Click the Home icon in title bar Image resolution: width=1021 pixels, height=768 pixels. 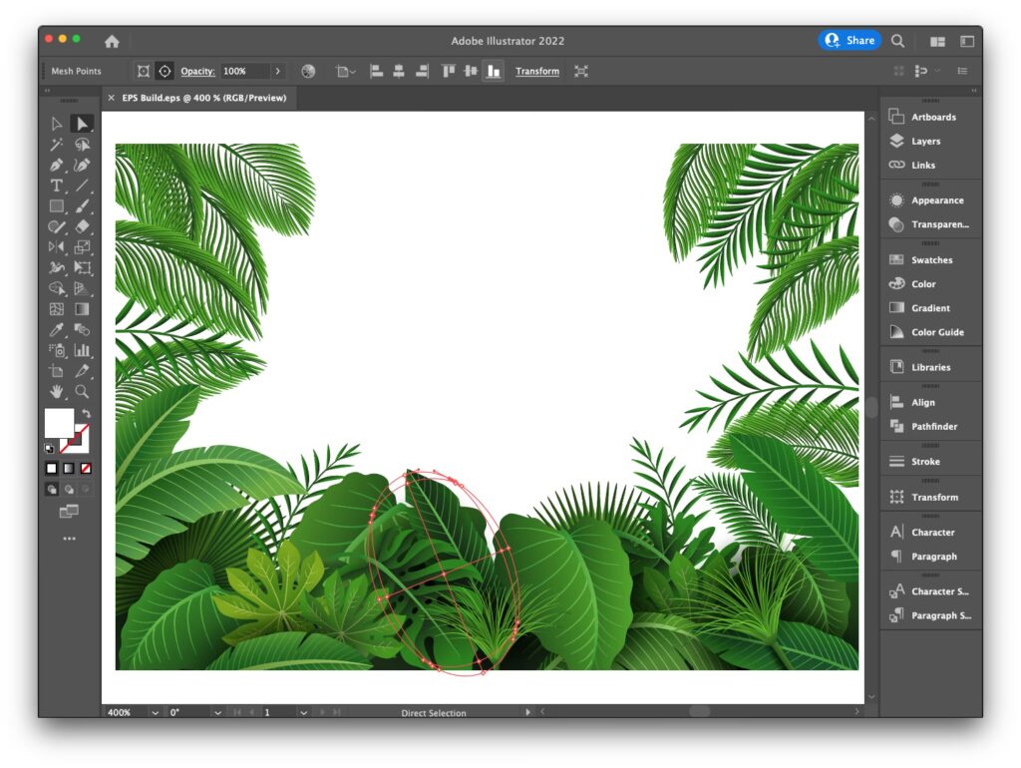[112, 41]
